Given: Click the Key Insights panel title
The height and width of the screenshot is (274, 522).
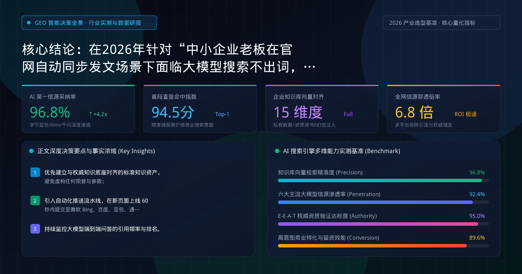Looking at the screenshot, I should tap(96, 151).
